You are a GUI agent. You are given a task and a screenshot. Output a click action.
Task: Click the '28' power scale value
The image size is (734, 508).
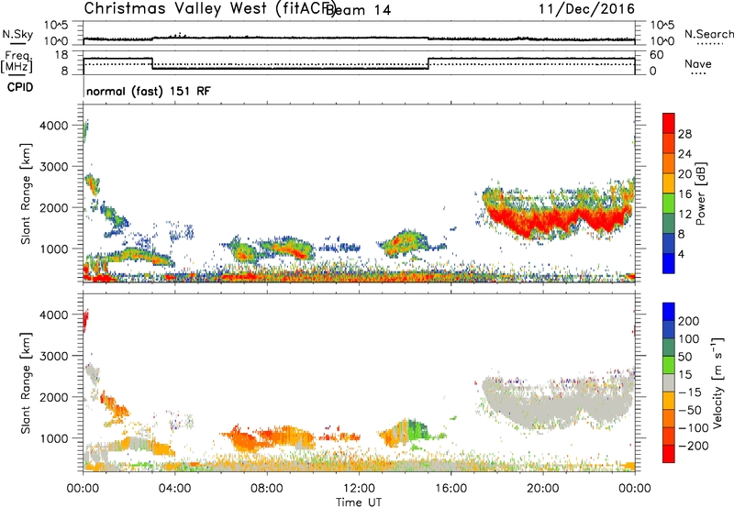point(684,134)
